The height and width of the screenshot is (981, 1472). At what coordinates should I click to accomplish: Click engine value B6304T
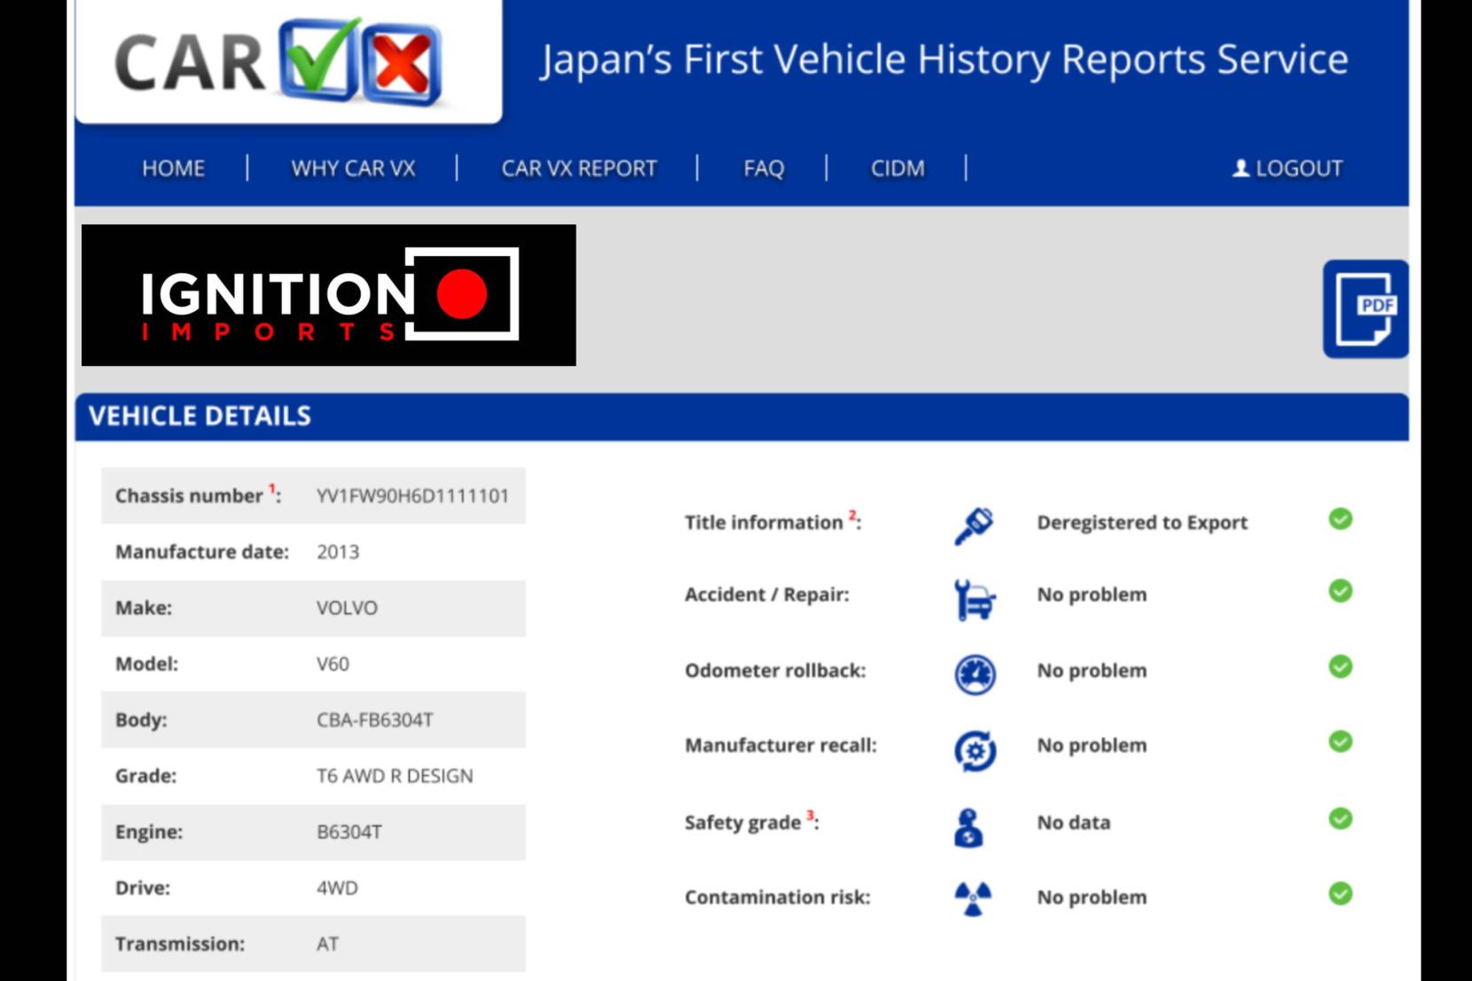349,832
